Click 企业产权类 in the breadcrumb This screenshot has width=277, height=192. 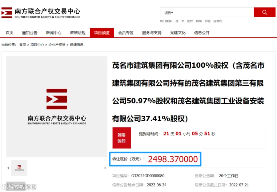pos(57,45)
